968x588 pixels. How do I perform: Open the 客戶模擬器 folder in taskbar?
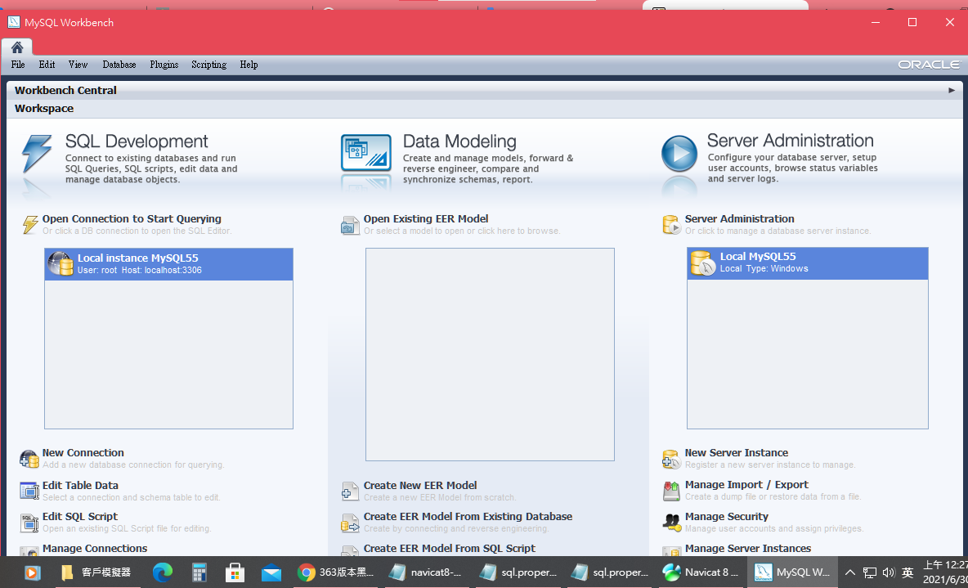[x=96, y=572]
